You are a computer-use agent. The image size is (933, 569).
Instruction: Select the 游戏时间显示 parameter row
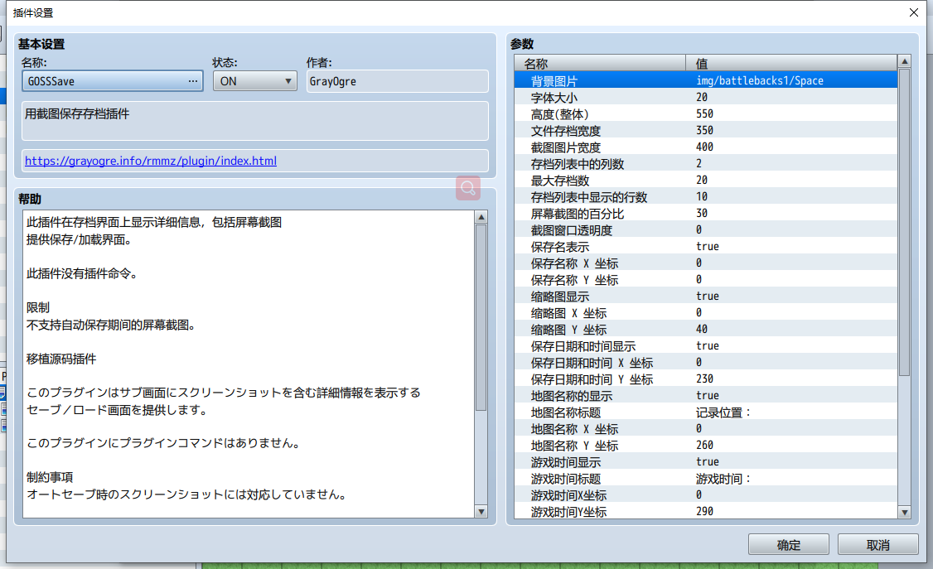tap(706, 462)
